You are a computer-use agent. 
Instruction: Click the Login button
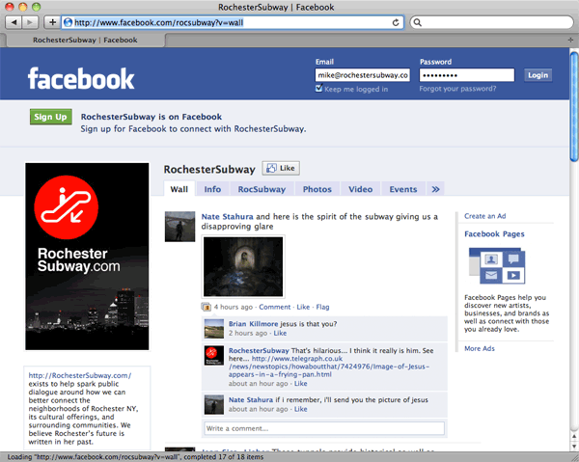[x=538, y=75]
